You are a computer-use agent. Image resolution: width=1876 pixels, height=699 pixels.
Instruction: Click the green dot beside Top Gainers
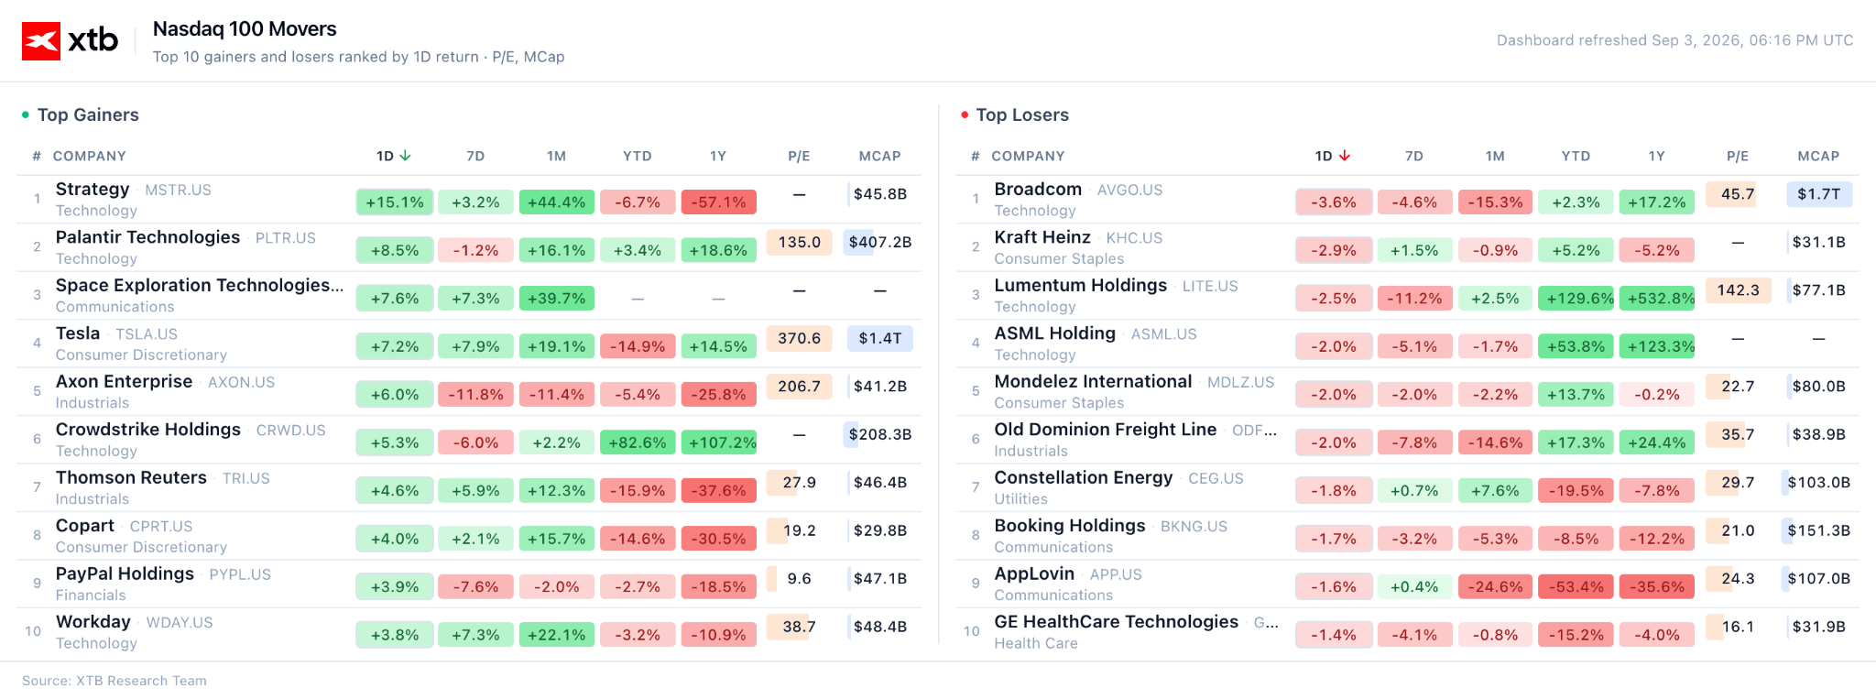(26, 115)
